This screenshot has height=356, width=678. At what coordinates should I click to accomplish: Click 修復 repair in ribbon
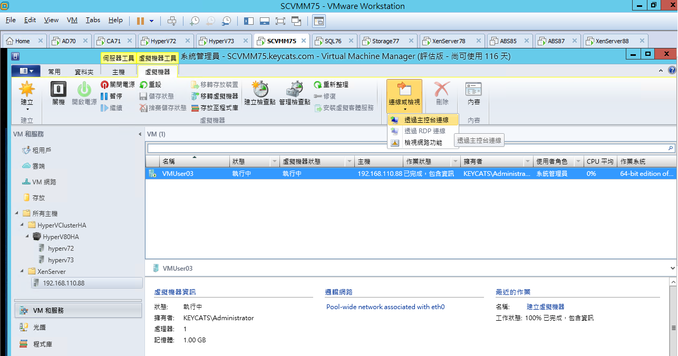pos(324,96)
